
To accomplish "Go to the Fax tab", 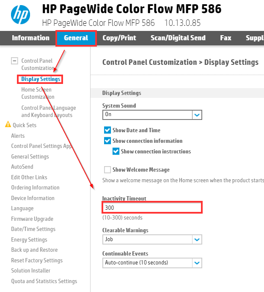I will click(x=225, y=38).
